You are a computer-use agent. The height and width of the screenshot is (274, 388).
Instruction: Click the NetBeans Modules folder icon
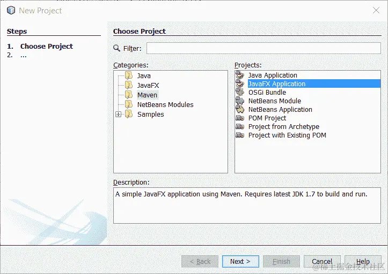[x=129, y=104]
